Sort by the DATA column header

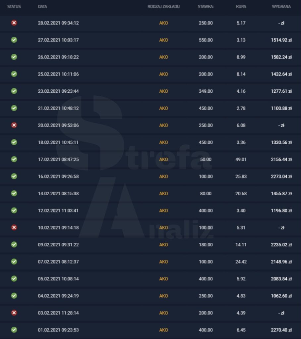point(42,7)
